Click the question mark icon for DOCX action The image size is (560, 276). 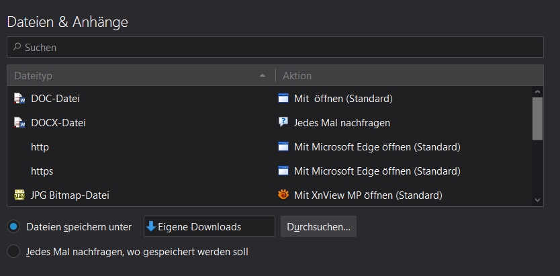283,123
